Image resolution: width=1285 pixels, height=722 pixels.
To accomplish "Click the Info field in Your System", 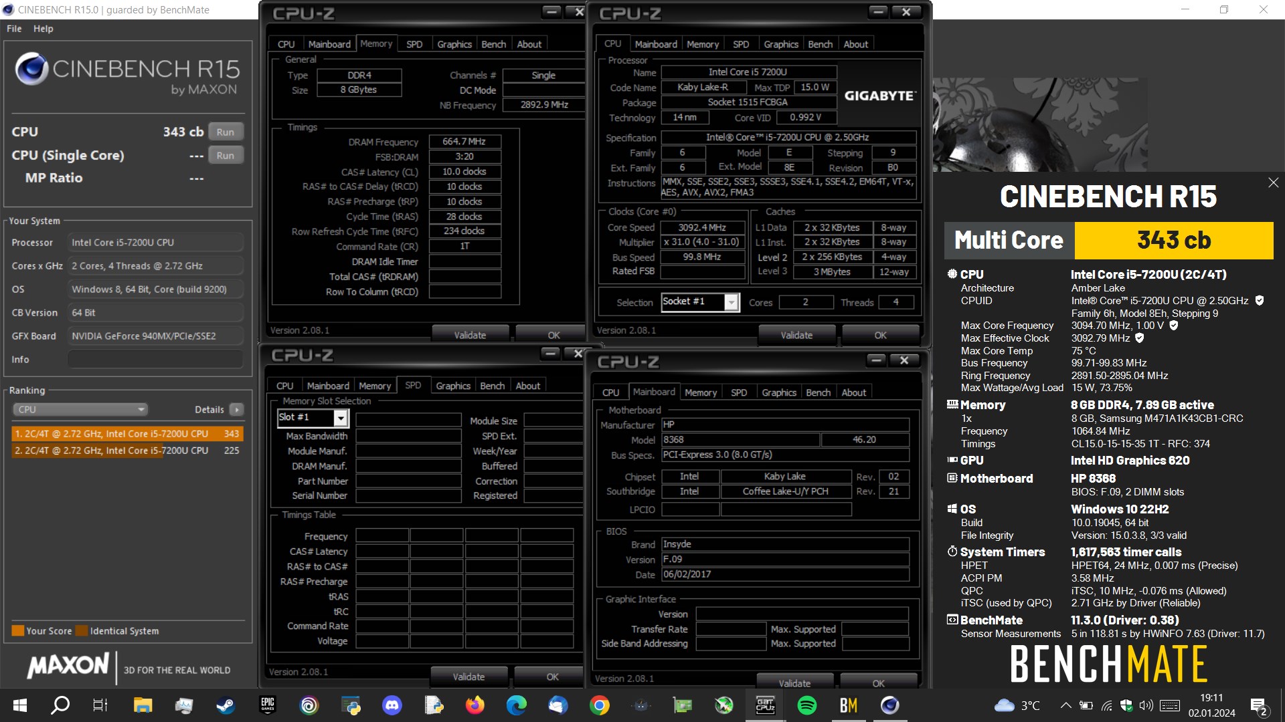I will [155, 360].
